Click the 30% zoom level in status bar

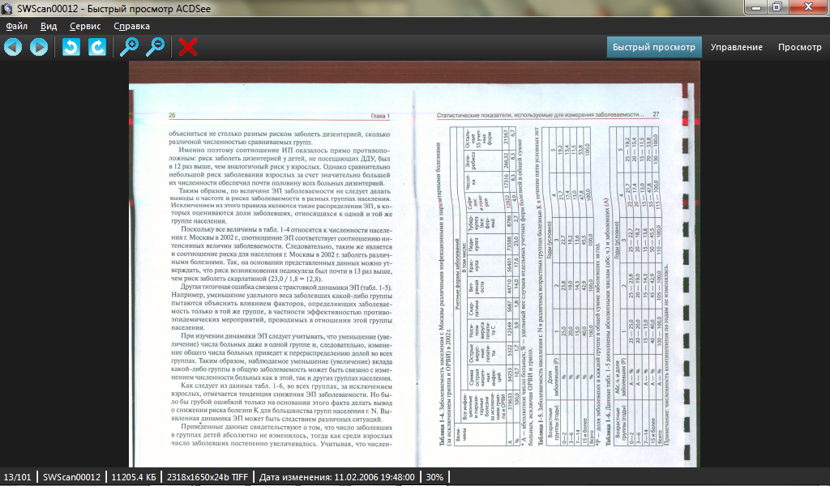[434, 477]
